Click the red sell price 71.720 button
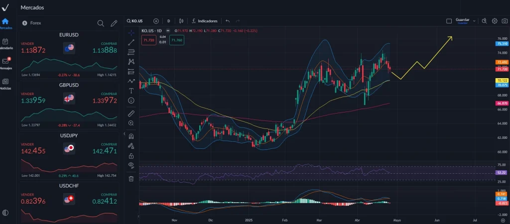This screenshot has width=510, height=224. (148, 40)
